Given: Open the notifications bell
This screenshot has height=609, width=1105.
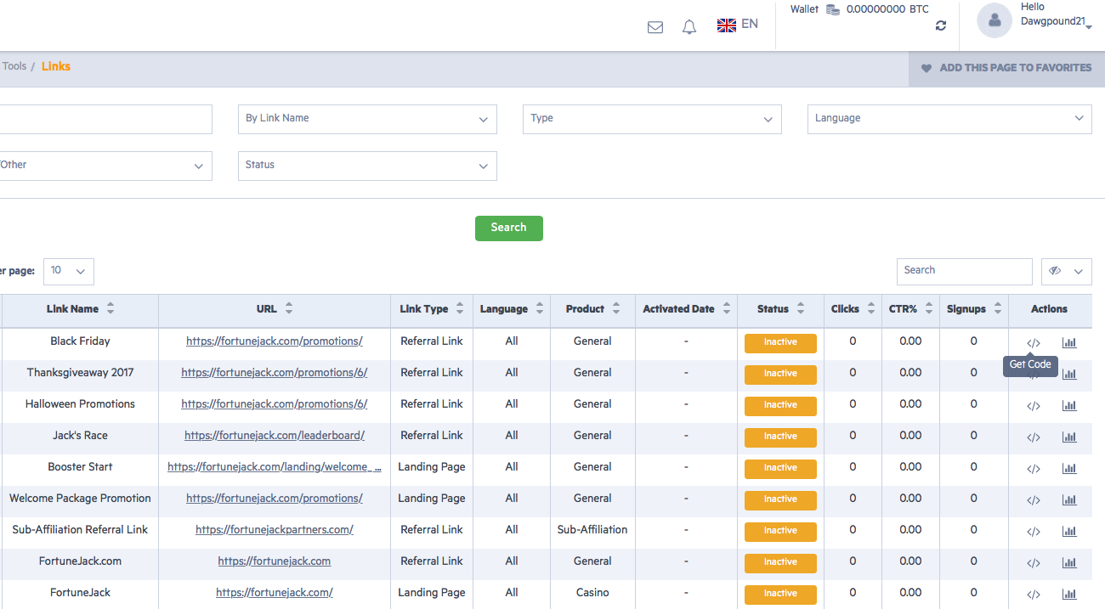Looking at the screenshot, I should click(x=689, y=27).
